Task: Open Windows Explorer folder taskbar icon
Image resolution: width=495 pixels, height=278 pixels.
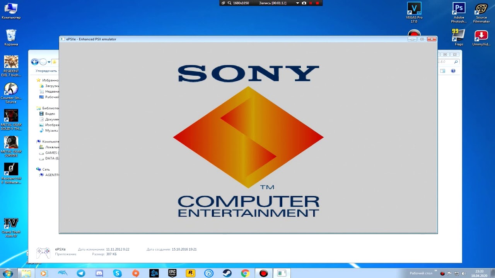Action: pyautogui.click(x=26, y=273)
